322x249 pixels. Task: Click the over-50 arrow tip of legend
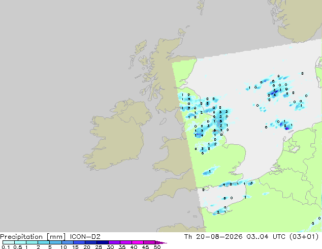pyautogui.click(x=162, y=242)
